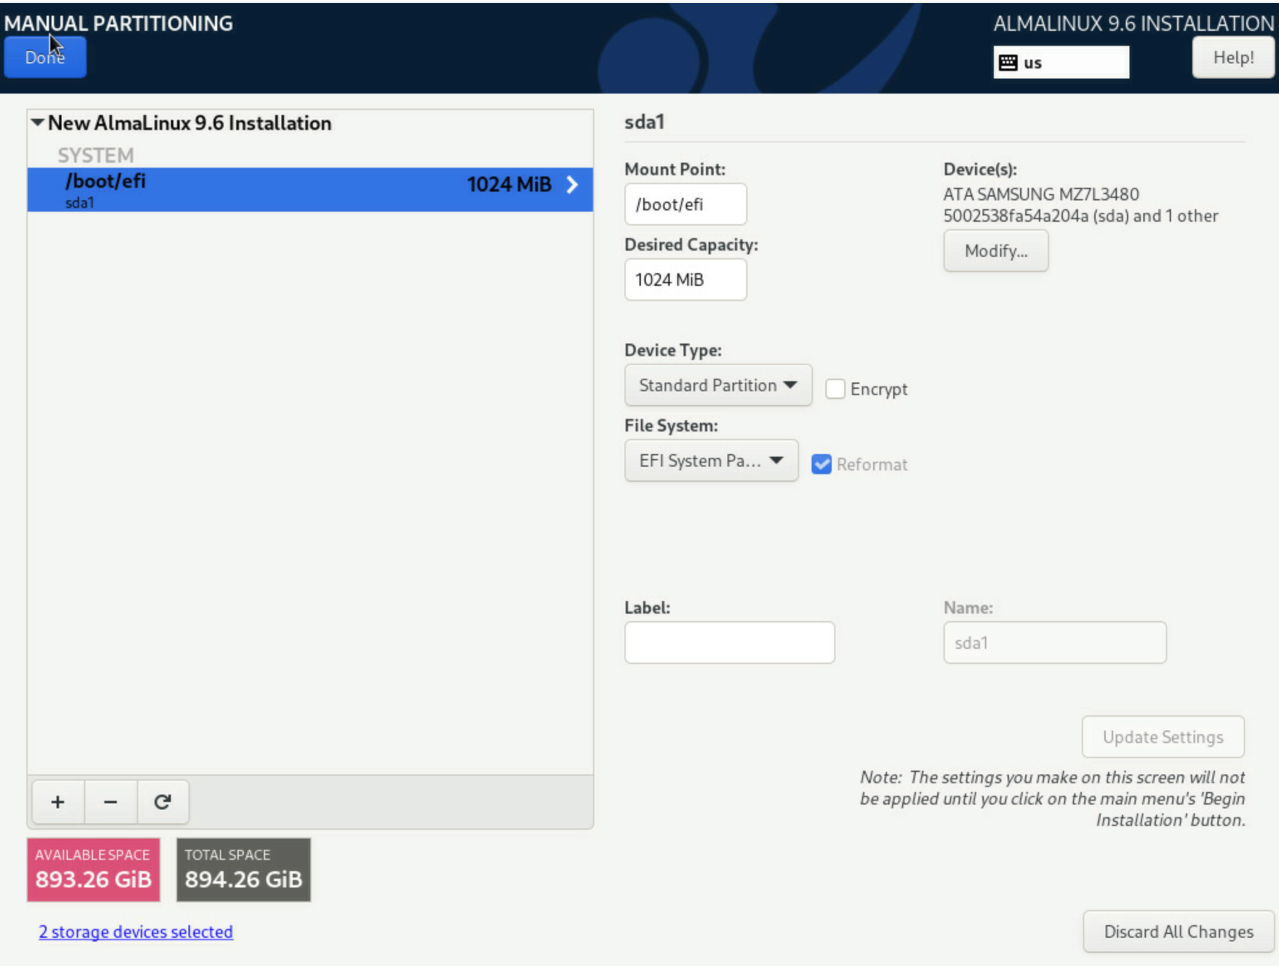Click the SYSTEM section heading
This screenshot has height=966, width=1279.
pyautogui.click(x=95, y=155)
